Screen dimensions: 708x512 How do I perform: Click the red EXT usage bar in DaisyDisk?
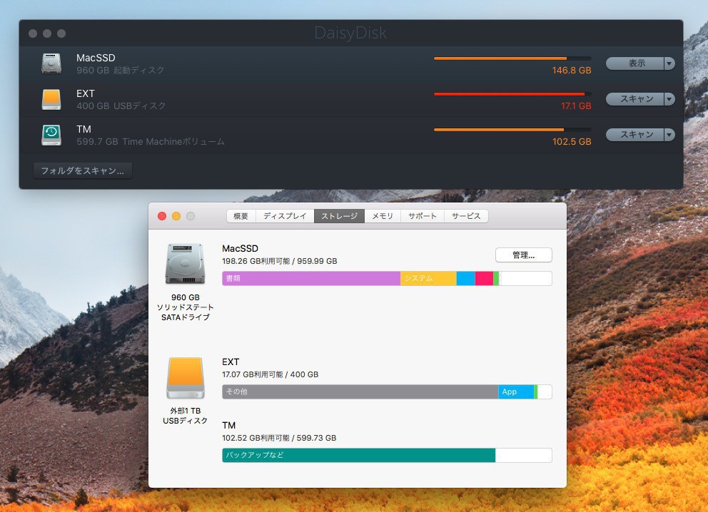click(512, 94)
